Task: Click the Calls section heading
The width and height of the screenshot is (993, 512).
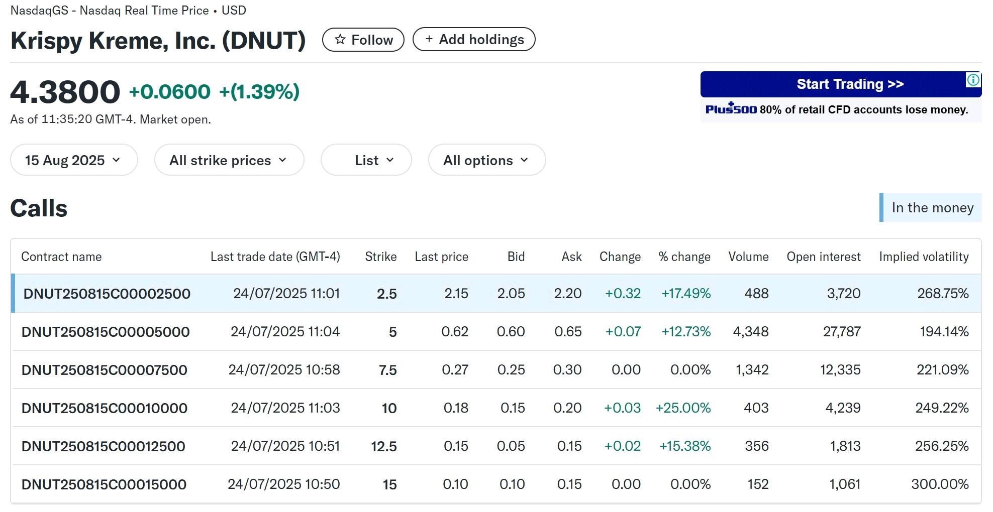Action: pos(39,208)
